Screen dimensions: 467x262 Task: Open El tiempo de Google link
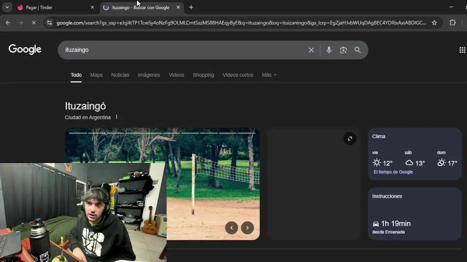[393, 172]
